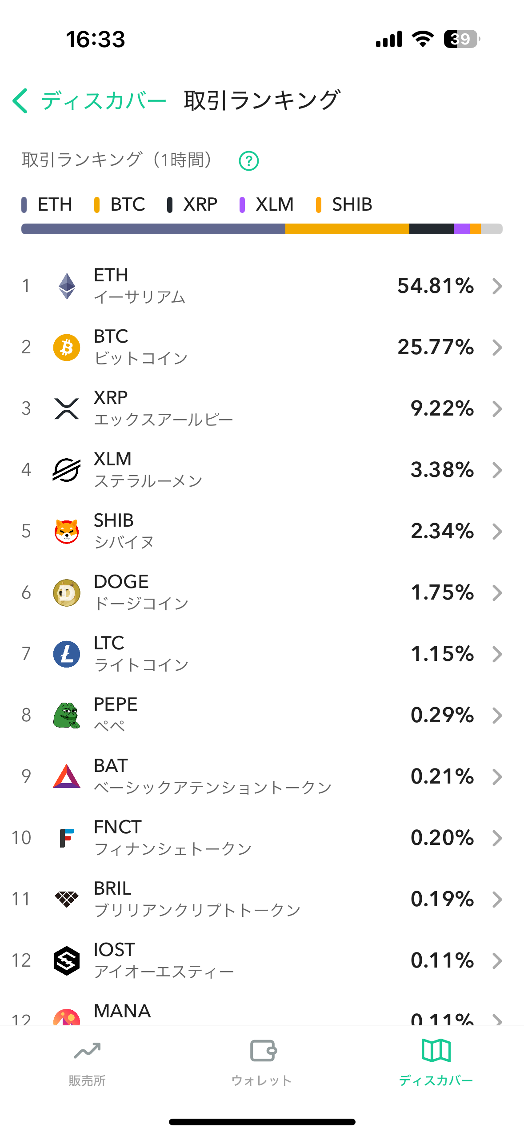Tap the IOST hexagon icon
Viewport: 524px width, 1136px height.
[67, 960]
